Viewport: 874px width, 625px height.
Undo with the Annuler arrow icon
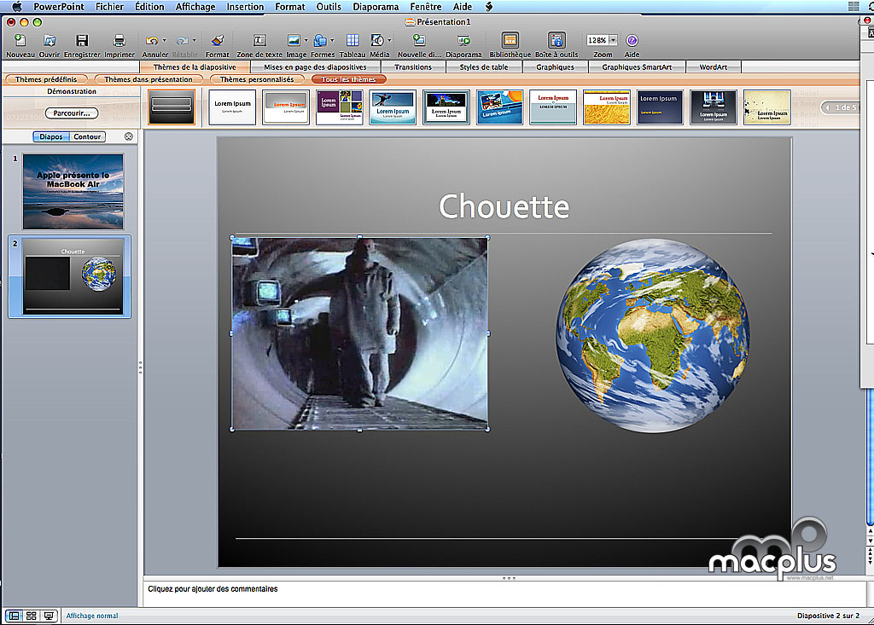tap(152, 40)
